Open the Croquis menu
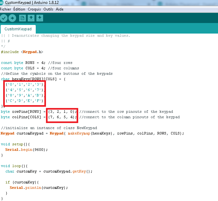The image size is (218, 201). pos(34,9)
